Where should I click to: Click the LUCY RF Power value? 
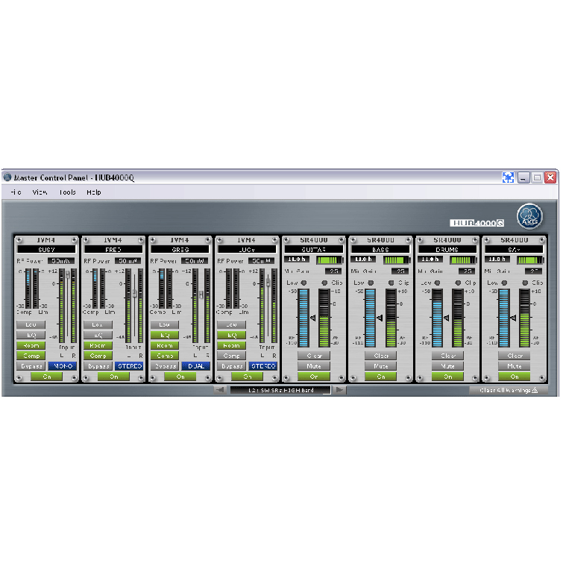[262, 261]
